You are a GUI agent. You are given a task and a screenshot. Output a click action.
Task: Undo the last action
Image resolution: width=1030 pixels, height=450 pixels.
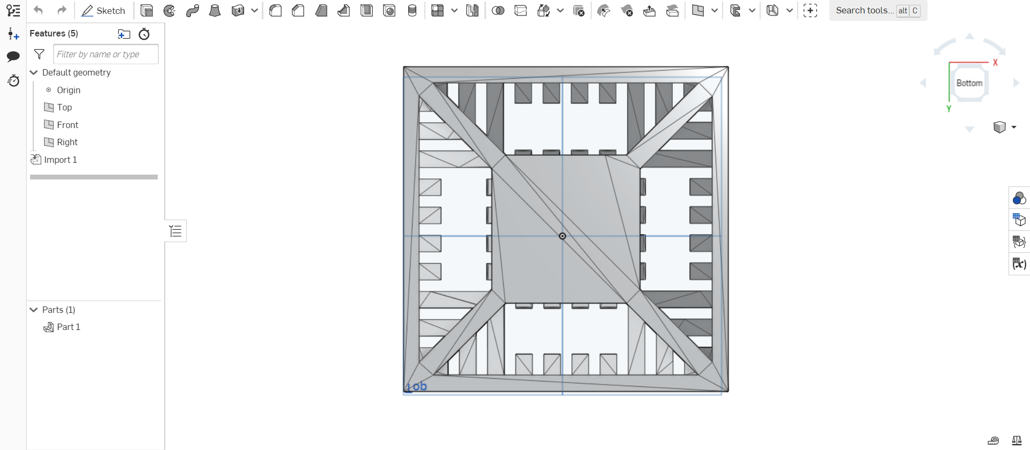[x=38, y=10]
